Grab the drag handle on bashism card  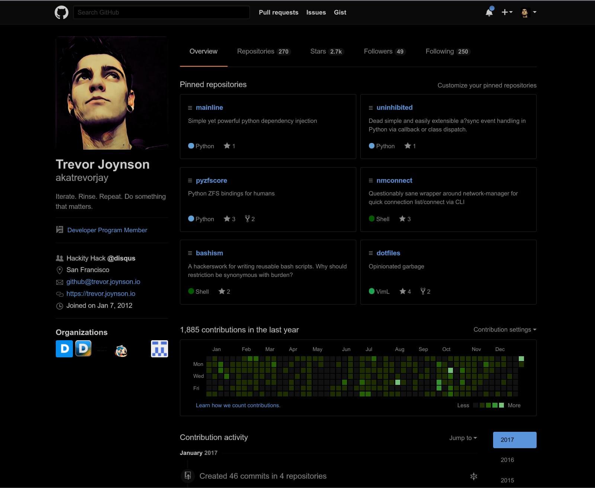coord(190,253)
